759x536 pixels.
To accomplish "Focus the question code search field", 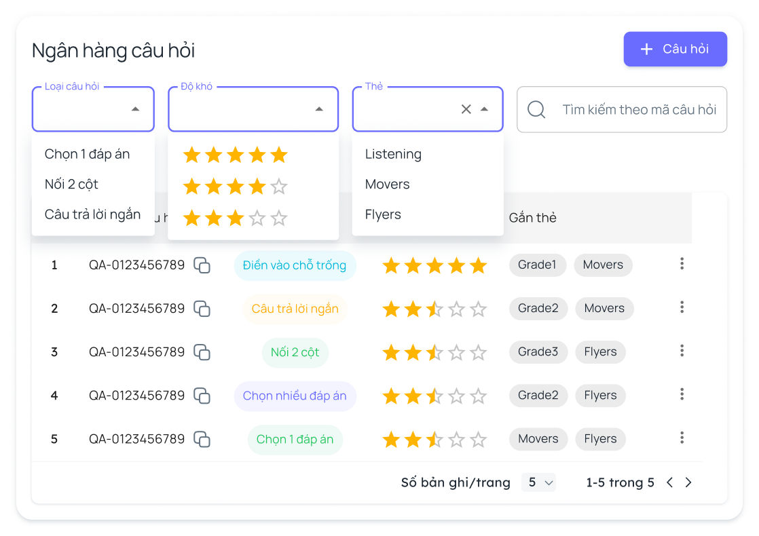I will tap(638, 109).
